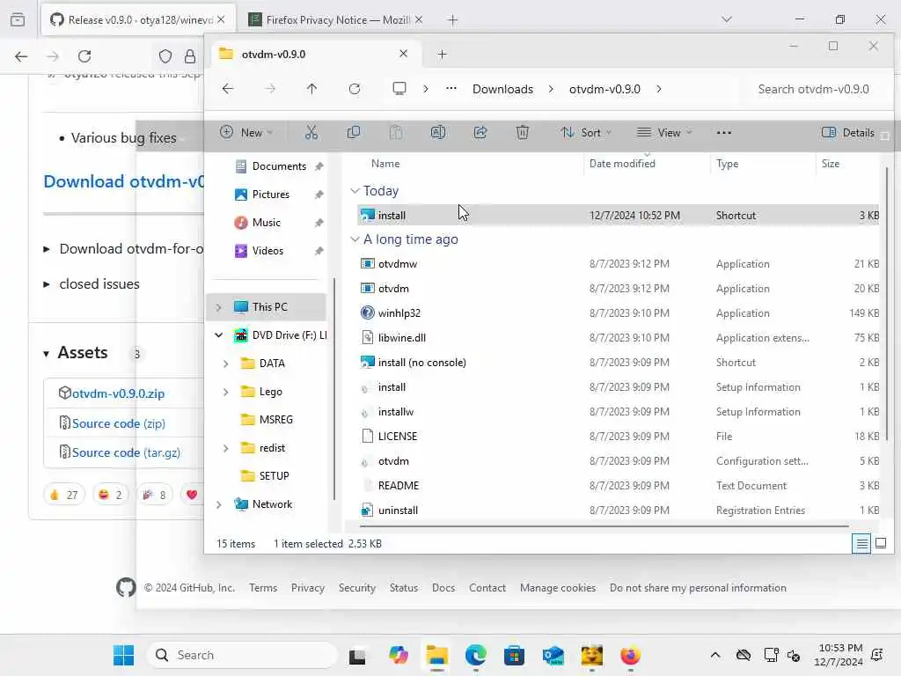Click the Cut scissors icon in Explorer toolbar
The image size is (901, 676).
311,133
